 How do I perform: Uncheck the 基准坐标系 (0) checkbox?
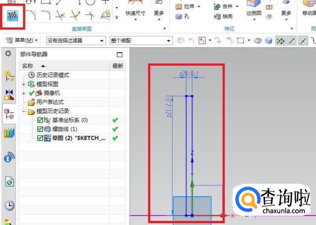pos(40,120)
